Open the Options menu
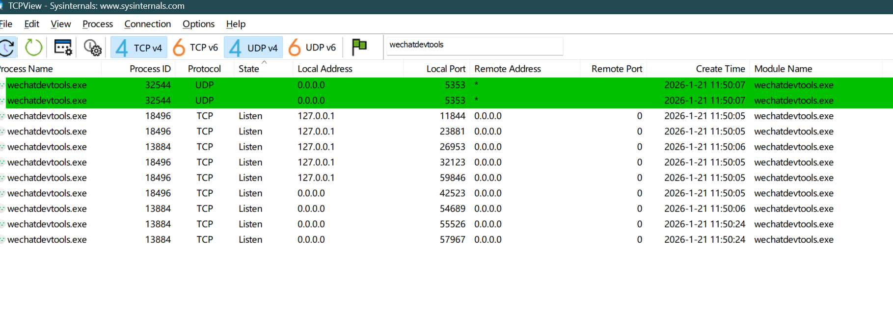This screenshot has width=893, height=335. (x=198, y=24)
